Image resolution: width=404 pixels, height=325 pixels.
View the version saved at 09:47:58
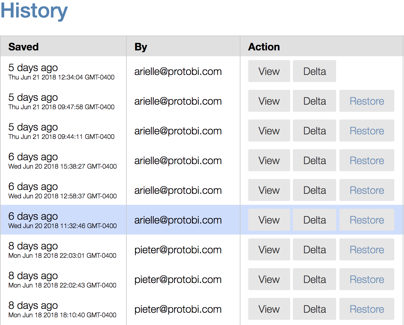tap(269, 101)
